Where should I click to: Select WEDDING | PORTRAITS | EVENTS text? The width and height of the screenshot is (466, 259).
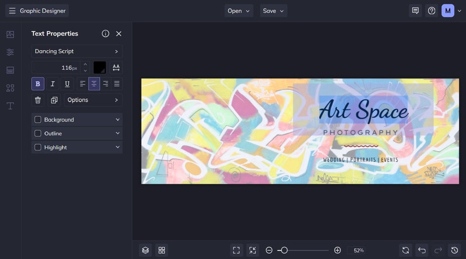[360, 160]
